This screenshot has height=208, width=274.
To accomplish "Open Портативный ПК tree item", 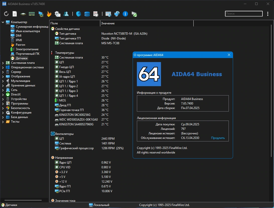I will tap(25, 54).
